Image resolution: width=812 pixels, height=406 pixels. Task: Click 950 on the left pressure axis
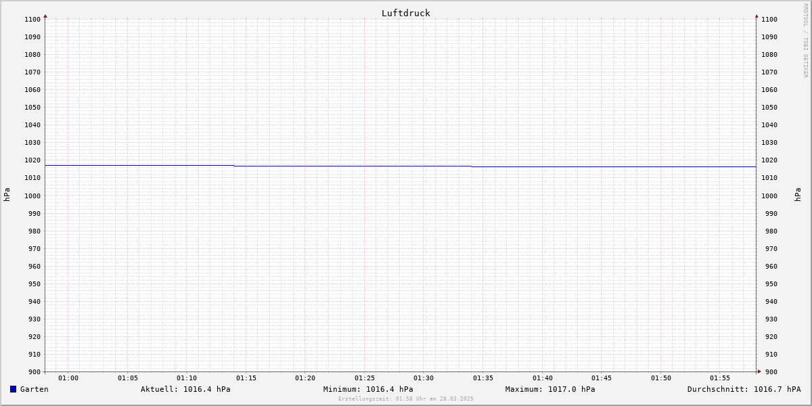[35, 284]
